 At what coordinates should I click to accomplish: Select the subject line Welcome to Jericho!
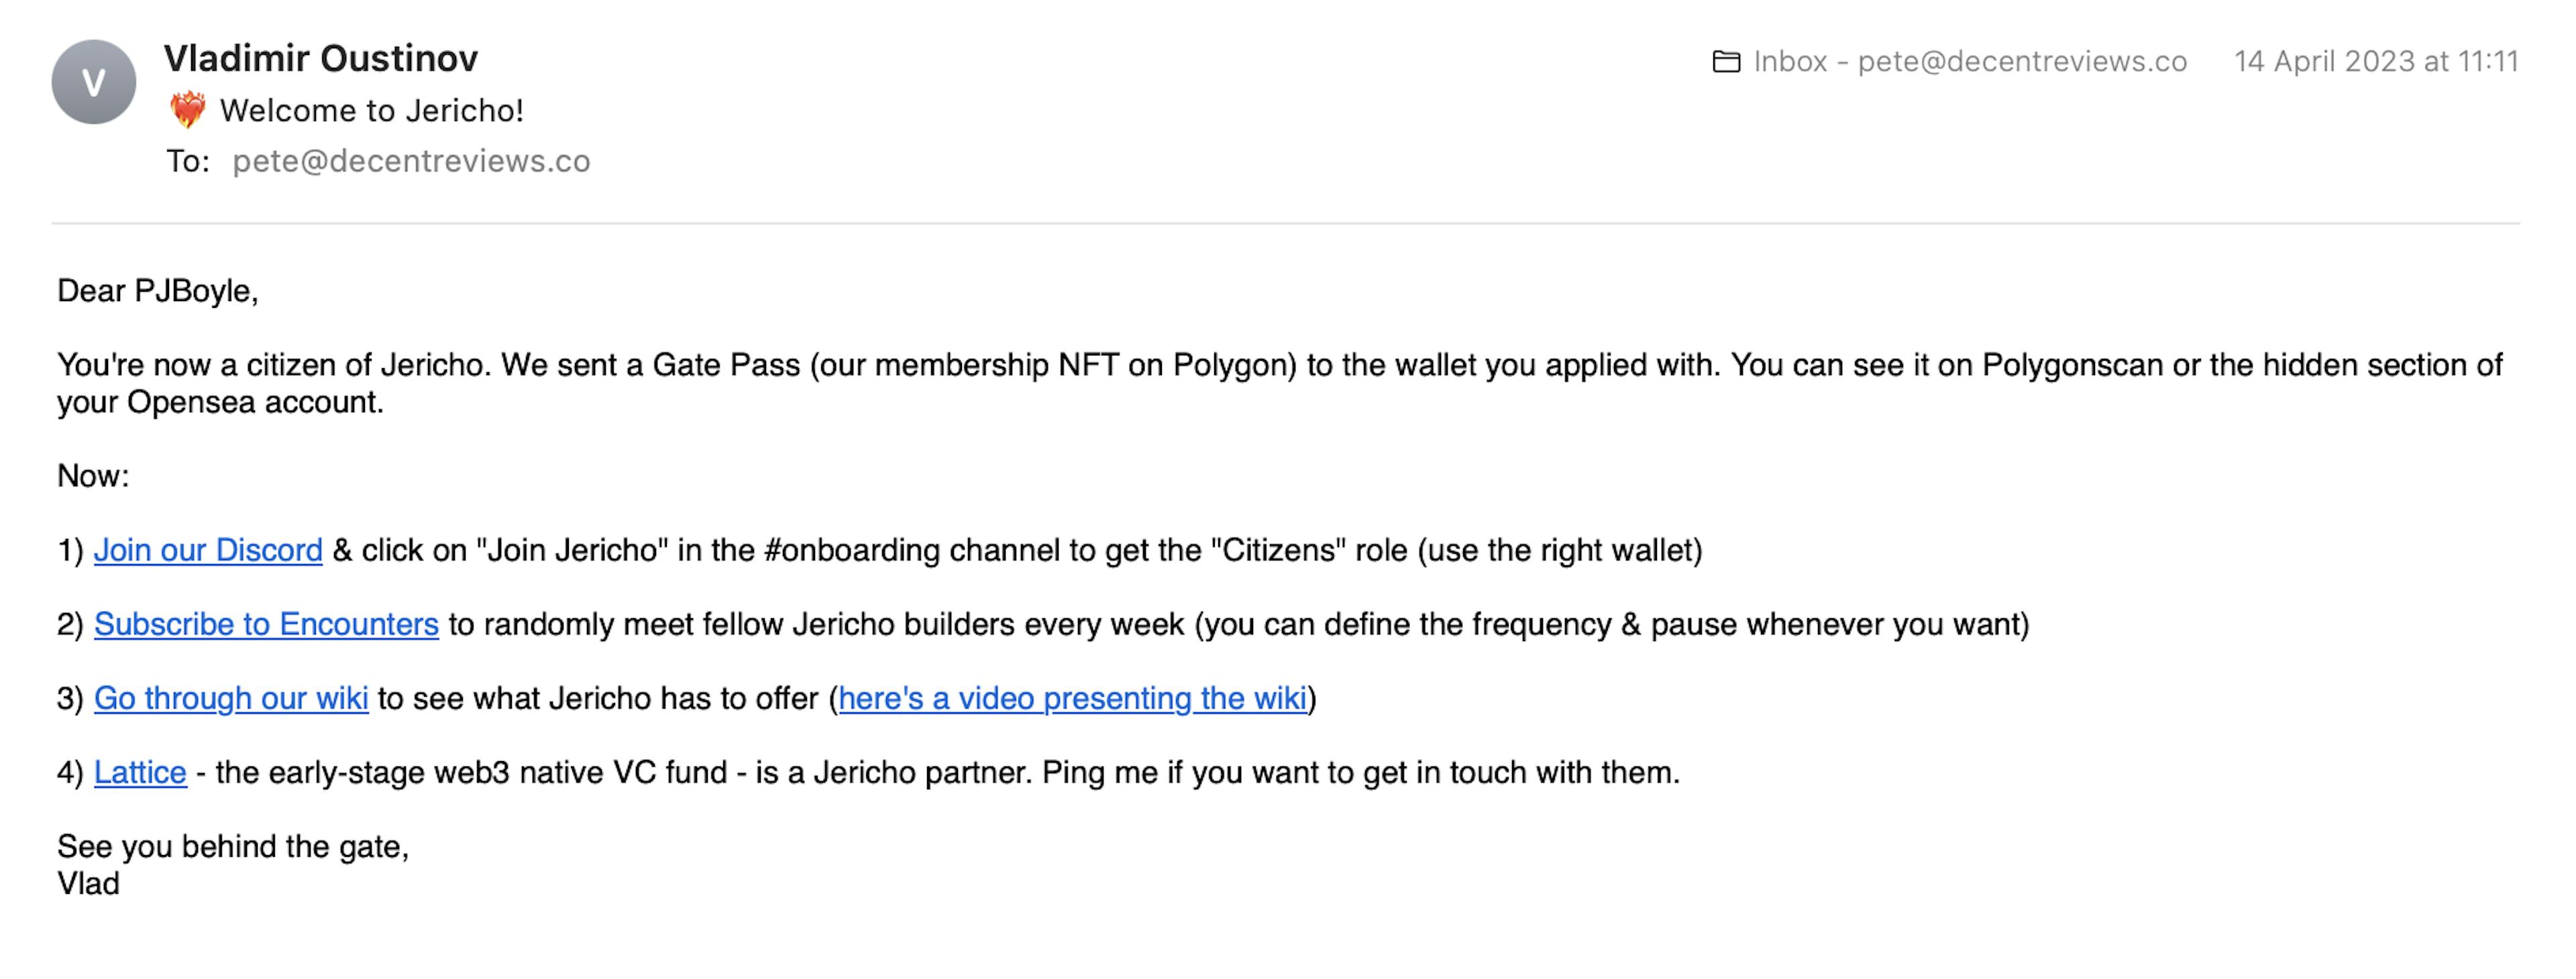click(371, 110)
